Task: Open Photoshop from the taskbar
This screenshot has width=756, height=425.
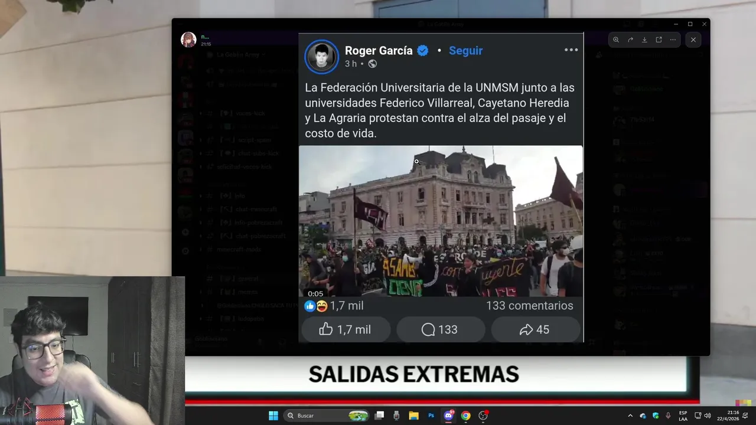Action: (431, 416)
